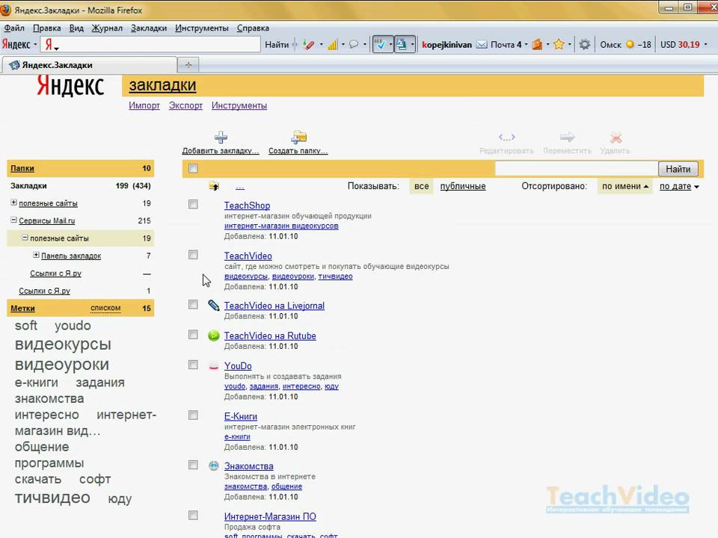
Task: Open the Вид menu
Action: pyautogui.click(x=76, y=28)
